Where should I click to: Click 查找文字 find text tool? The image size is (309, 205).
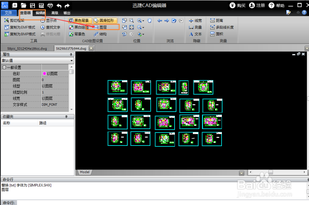click(x=50, y=27)
